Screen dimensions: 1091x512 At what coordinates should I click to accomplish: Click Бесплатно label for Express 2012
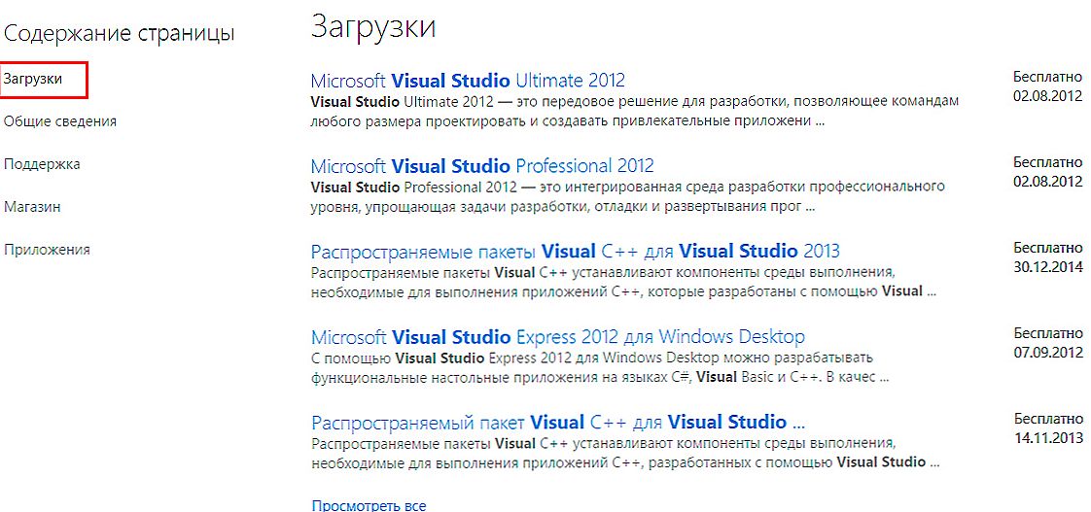pos(1048,333)
